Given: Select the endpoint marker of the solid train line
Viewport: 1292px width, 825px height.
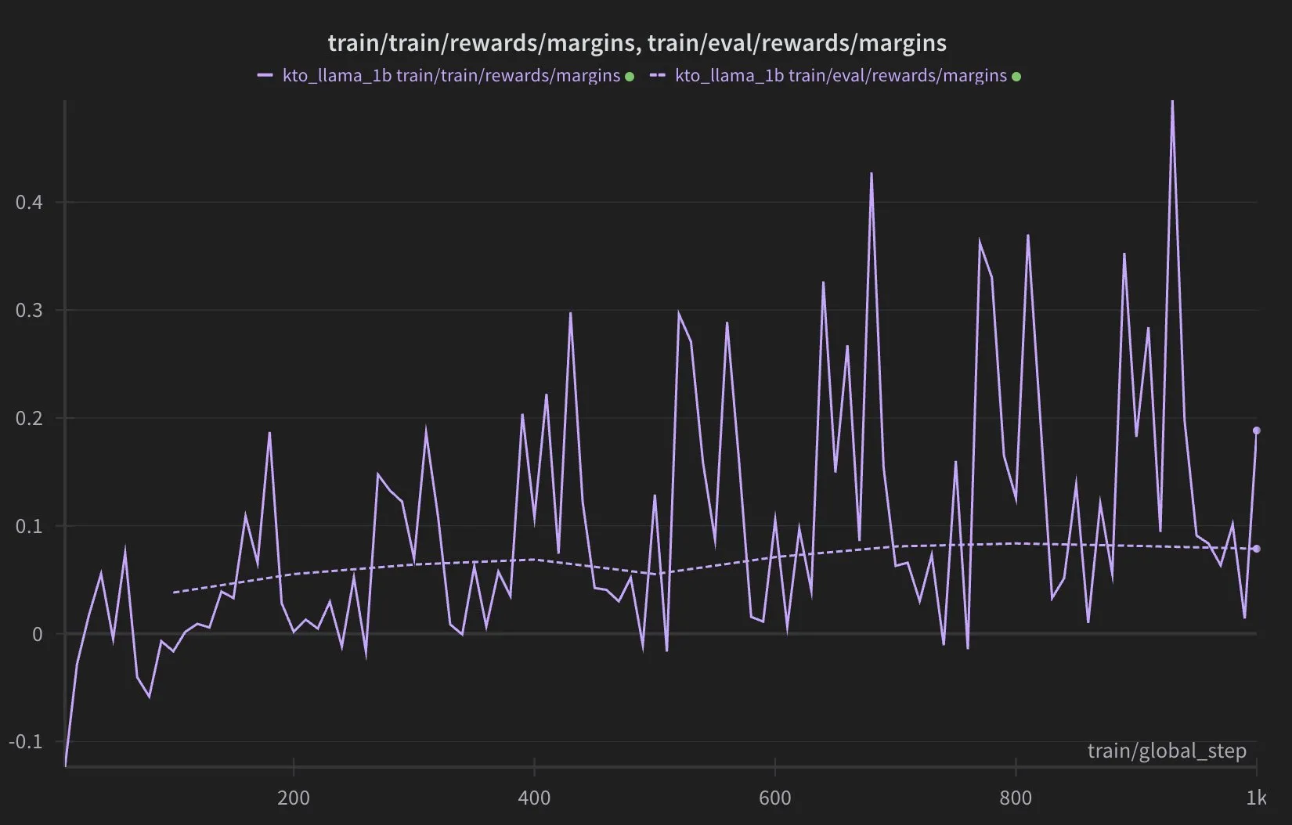Looking at the screenshot, I should [1256, 431].
